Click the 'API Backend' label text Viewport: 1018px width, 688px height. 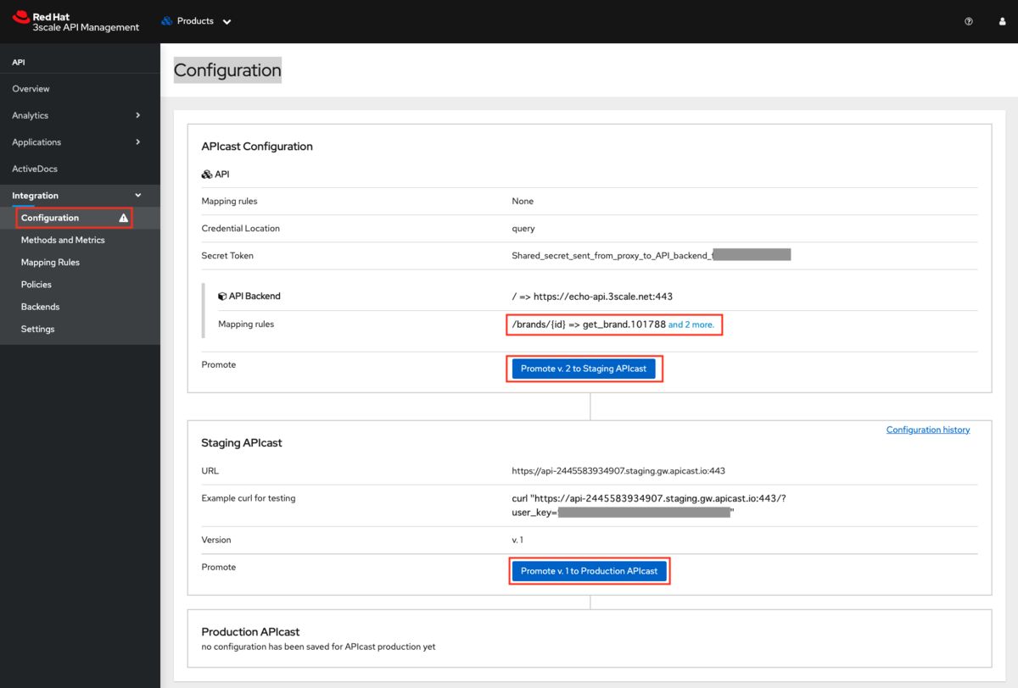tap(255, 297)
